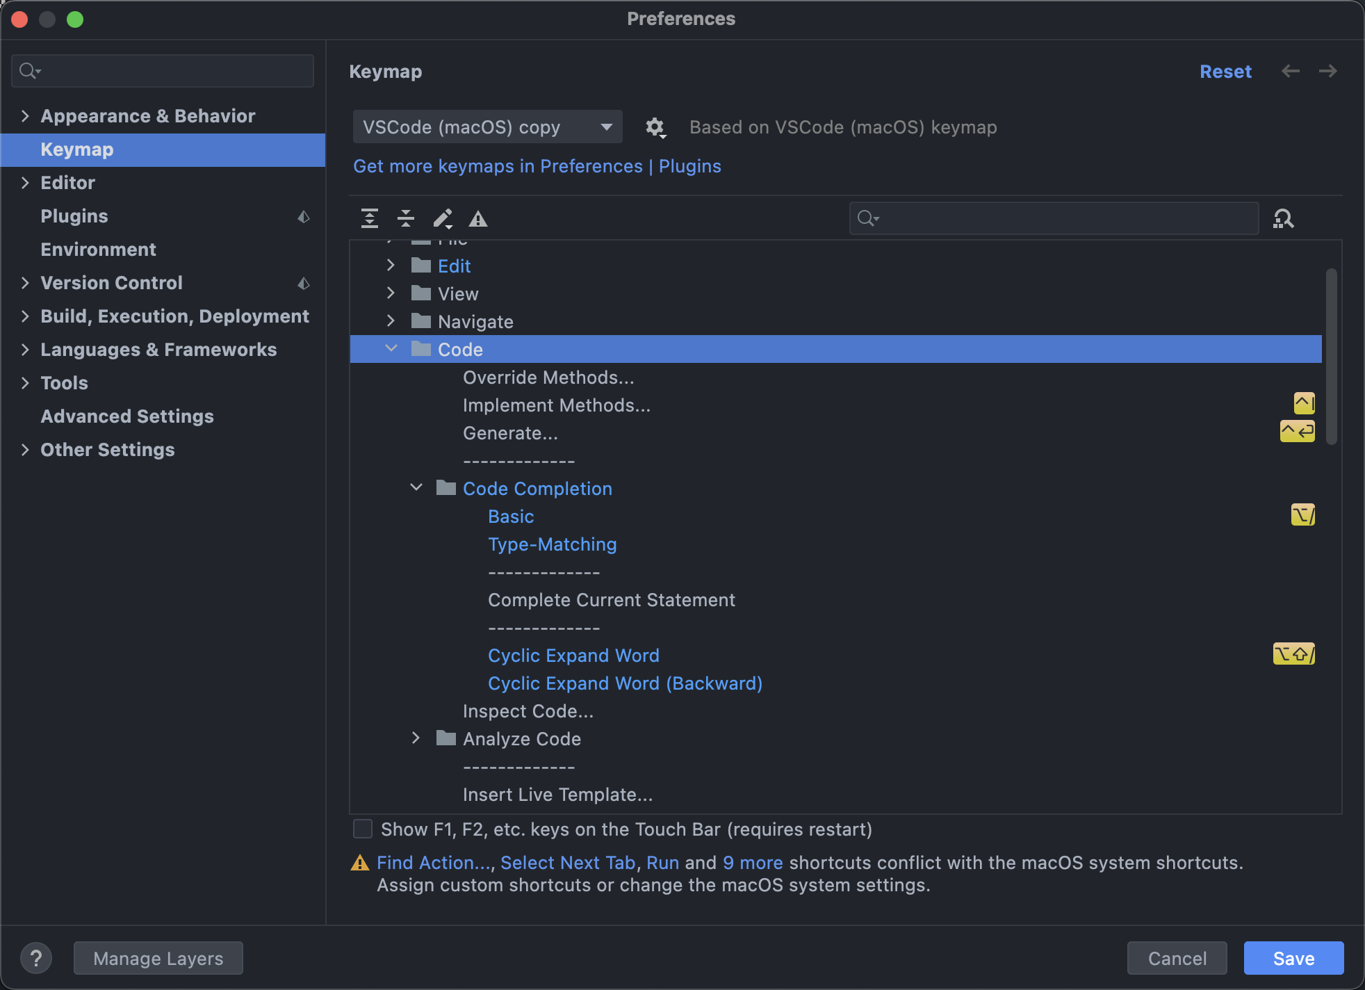Click the Collapse All toolbar icon
The image size is (1365, 990).
(406, 219)
